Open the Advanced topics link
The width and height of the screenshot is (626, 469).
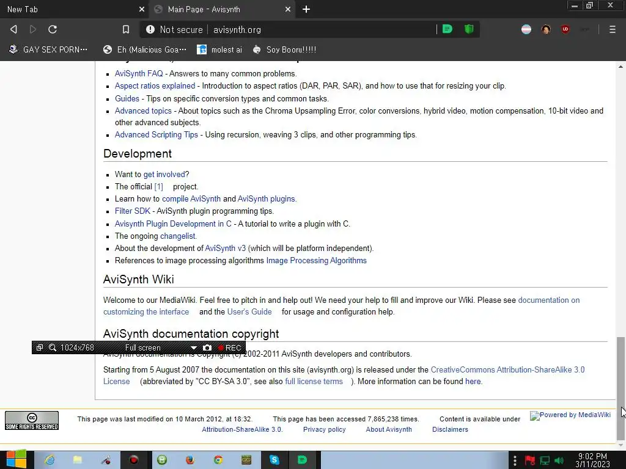click(x=143, y=111)
